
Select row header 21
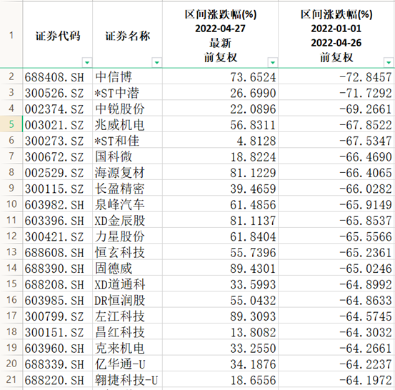click(x=11, y=380)
